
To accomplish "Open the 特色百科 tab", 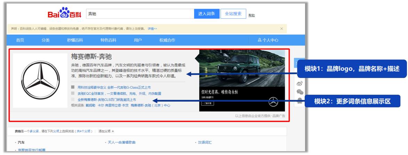I will click(109, 40).
